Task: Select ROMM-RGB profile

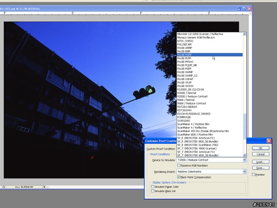Action: click(x=209, y=117)
